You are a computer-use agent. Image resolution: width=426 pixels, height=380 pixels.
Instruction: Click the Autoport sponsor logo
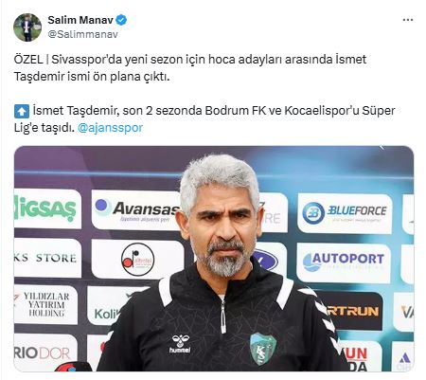point(344,262)
